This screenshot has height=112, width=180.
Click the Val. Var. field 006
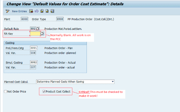[x=33, y=53]
